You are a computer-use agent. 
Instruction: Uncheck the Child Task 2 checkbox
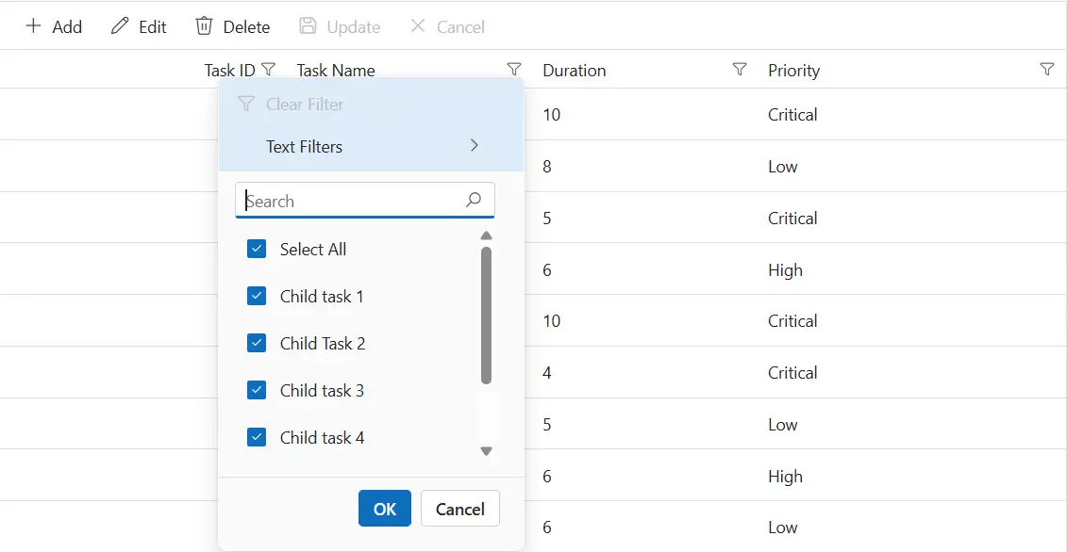257,343
